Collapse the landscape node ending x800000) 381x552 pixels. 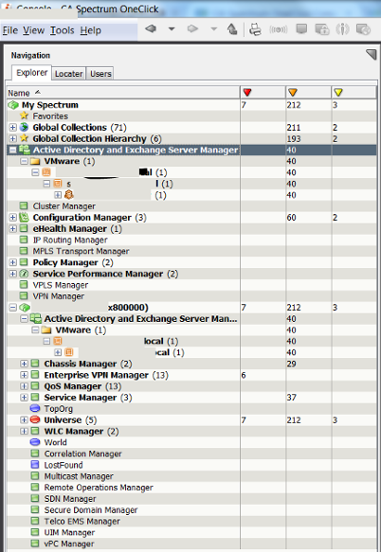click(13, 308)
